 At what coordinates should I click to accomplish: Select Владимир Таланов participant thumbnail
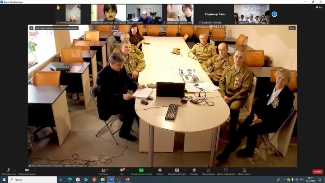pos(216,14)
